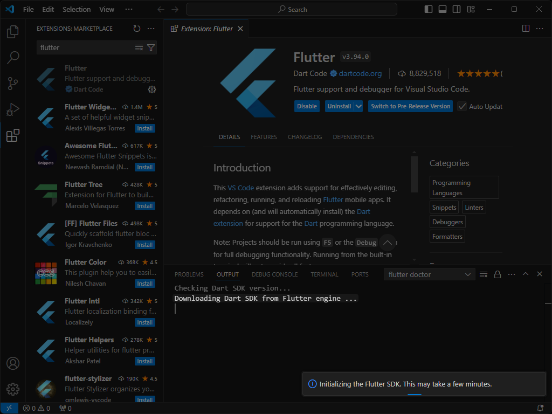Go forward with navigation arrow

tap(175, 10)
